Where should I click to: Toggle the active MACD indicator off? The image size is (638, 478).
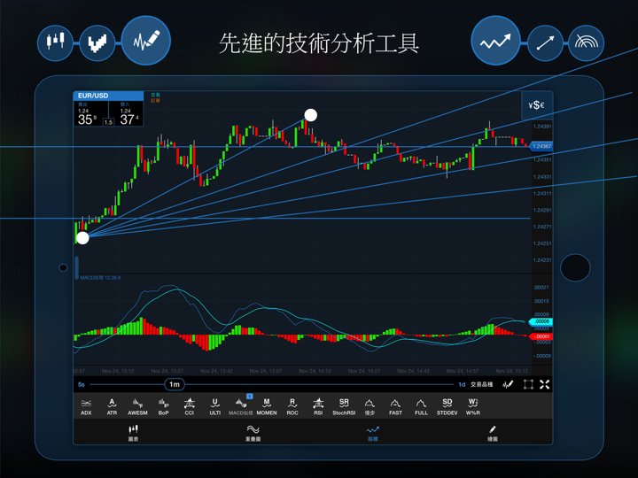[241, 406]
